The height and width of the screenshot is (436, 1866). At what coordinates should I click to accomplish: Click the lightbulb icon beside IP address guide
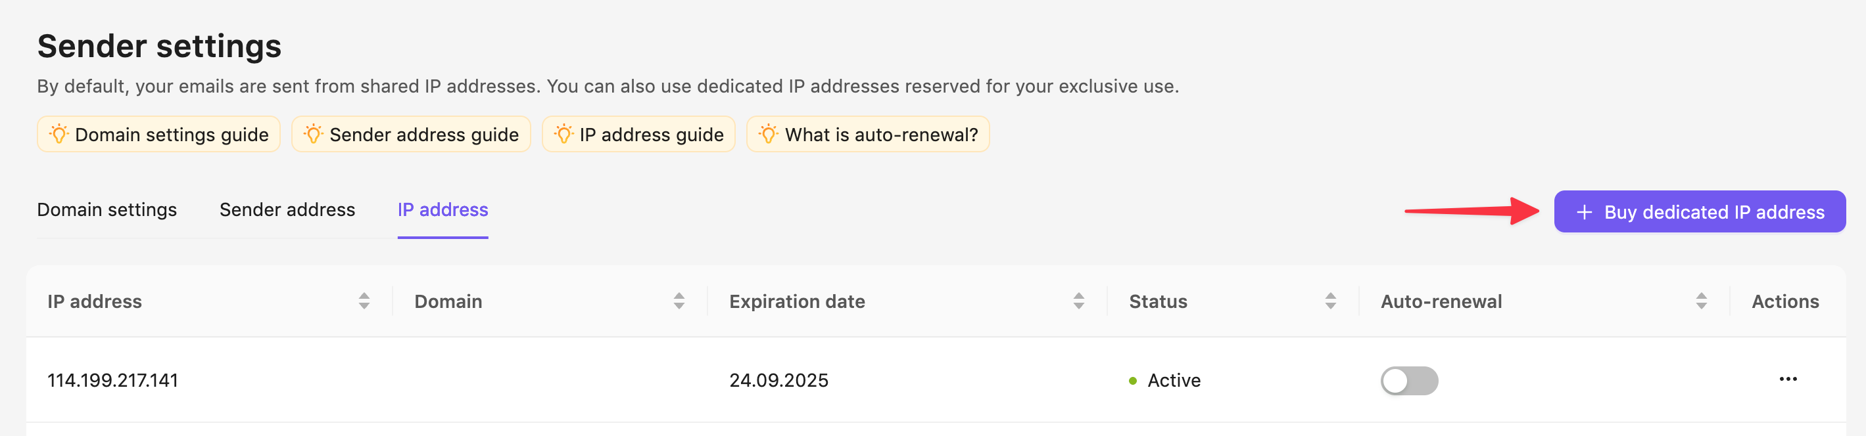coord(563,135)
